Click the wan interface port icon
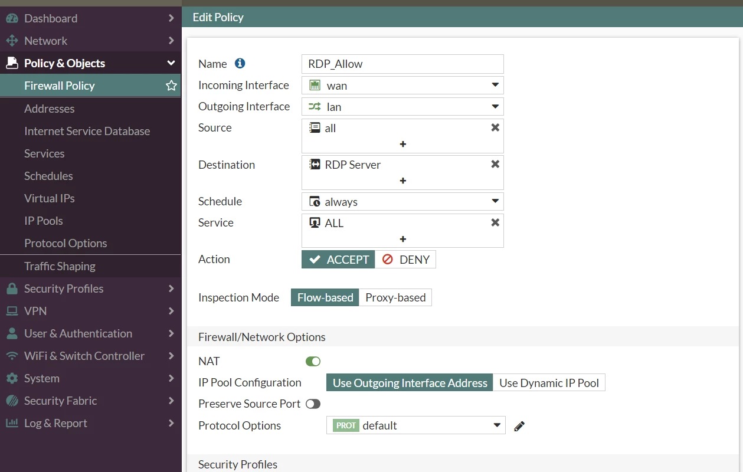 (315, 85)
